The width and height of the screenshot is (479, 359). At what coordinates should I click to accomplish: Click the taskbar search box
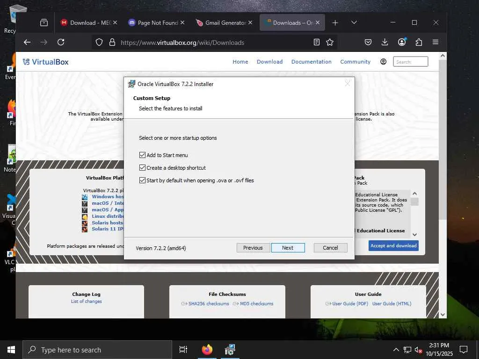click(97, 350)
